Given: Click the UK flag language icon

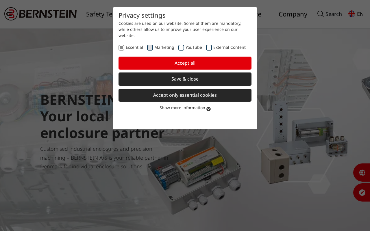Looking at the screenshot, I should coord(351,14).
